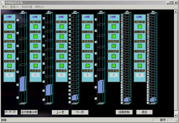Go to next page with 下一页

[80, 112]
